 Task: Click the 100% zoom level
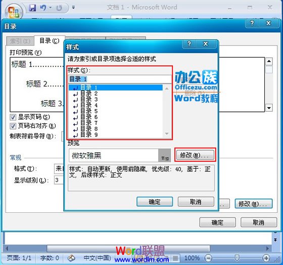point(192,258)
